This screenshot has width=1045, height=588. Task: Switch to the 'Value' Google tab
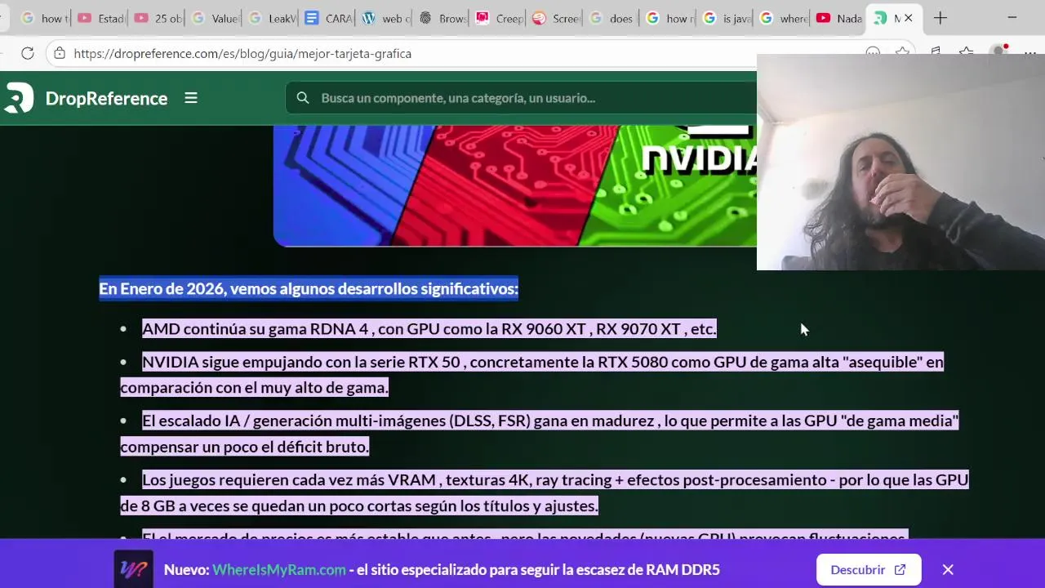215,18
